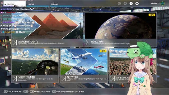Click the MARKETPLACE label
The width and height of the screenshot is (169, 95).
[x=122, y=78]
